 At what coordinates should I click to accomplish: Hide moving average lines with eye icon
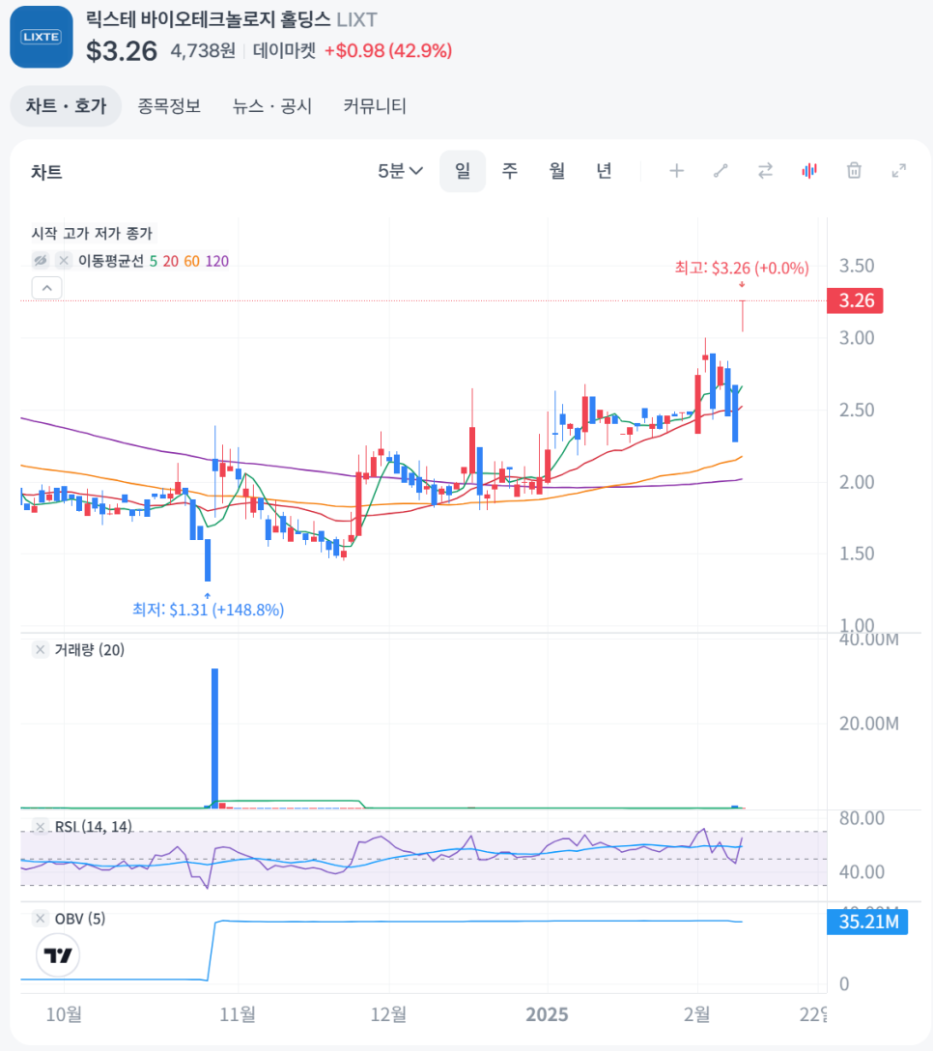(41, 260)
